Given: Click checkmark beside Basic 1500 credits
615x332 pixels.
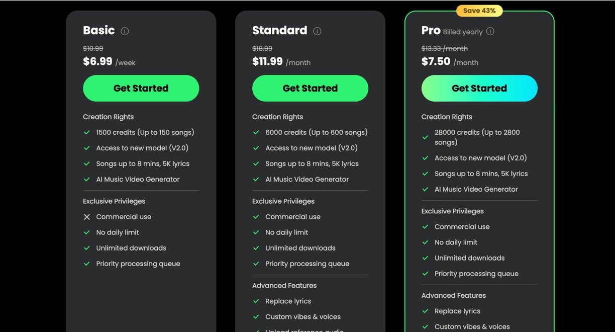Looking at the screenshot, I should 87,133.
